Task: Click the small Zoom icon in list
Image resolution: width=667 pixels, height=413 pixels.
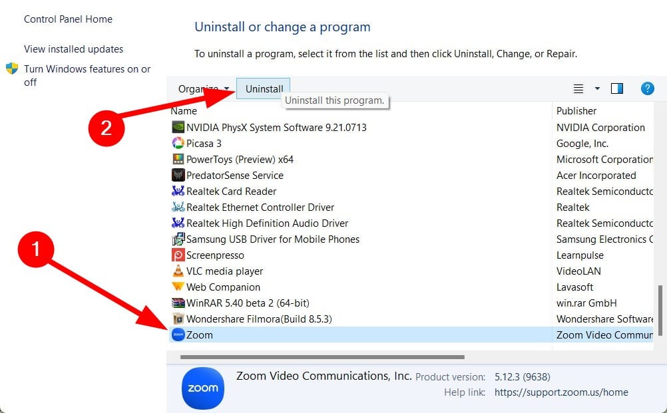Action: tap(178, 335)
